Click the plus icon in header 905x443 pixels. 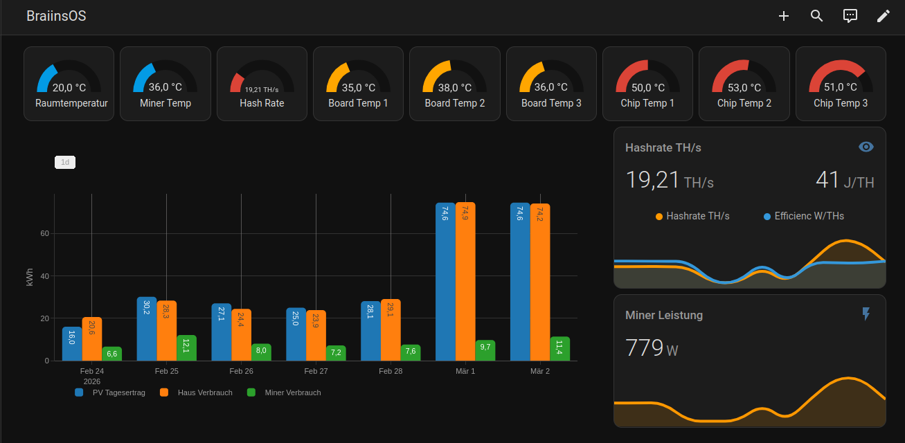[783, 16]
